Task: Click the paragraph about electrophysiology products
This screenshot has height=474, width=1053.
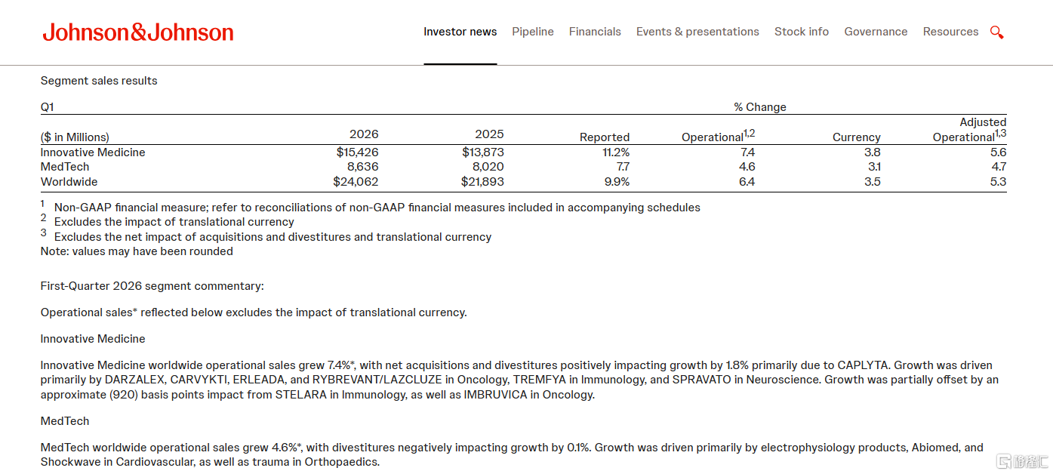Action: [512, 455]
